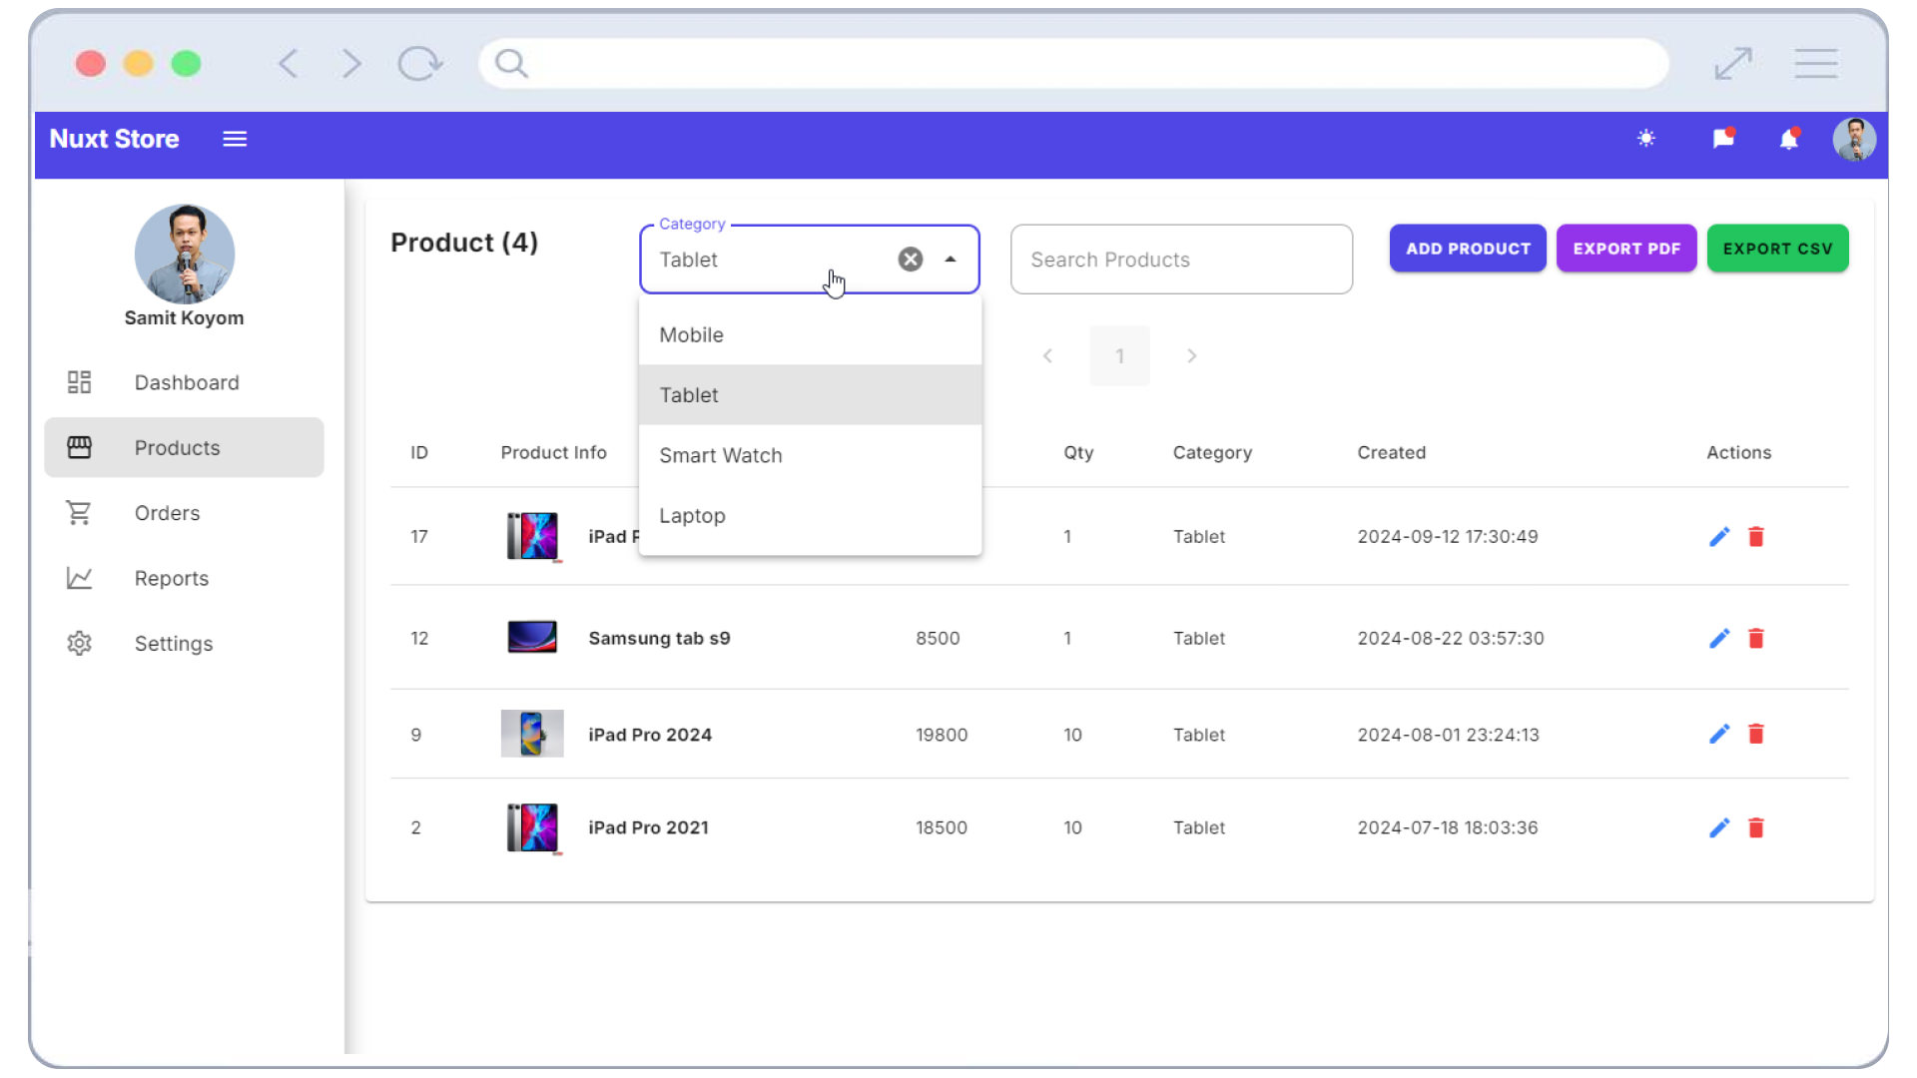Click the Category column header
1917x1078 pixels.
click(1212, 453)
